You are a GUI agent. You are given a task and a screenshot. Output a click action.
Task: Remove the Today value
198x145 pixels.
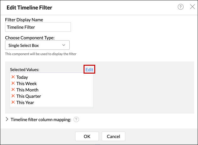(x=13, y=77)
